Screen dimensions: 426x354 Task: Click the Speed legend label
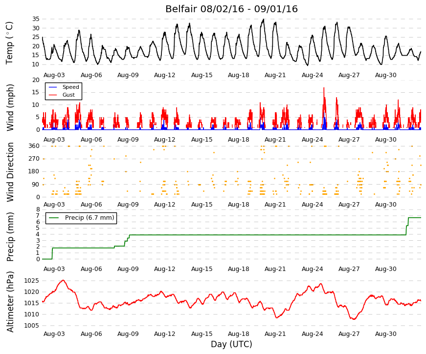tap(70, 87)
